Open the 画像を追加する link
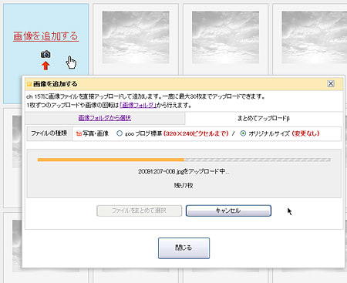This screenshot has height=283, width=347. (45, 36)
